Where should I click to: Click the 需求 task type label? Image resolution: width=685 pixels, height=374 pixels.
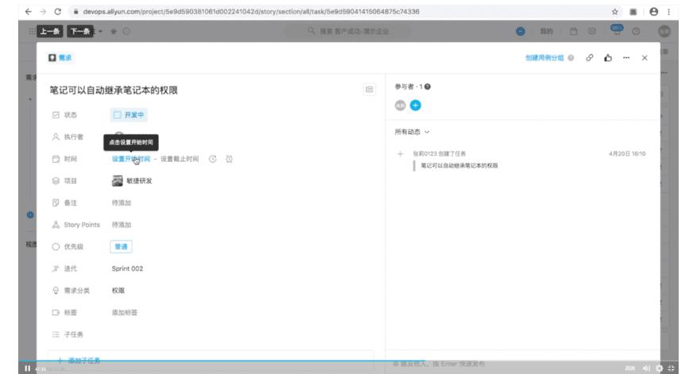tap(65, 58)
